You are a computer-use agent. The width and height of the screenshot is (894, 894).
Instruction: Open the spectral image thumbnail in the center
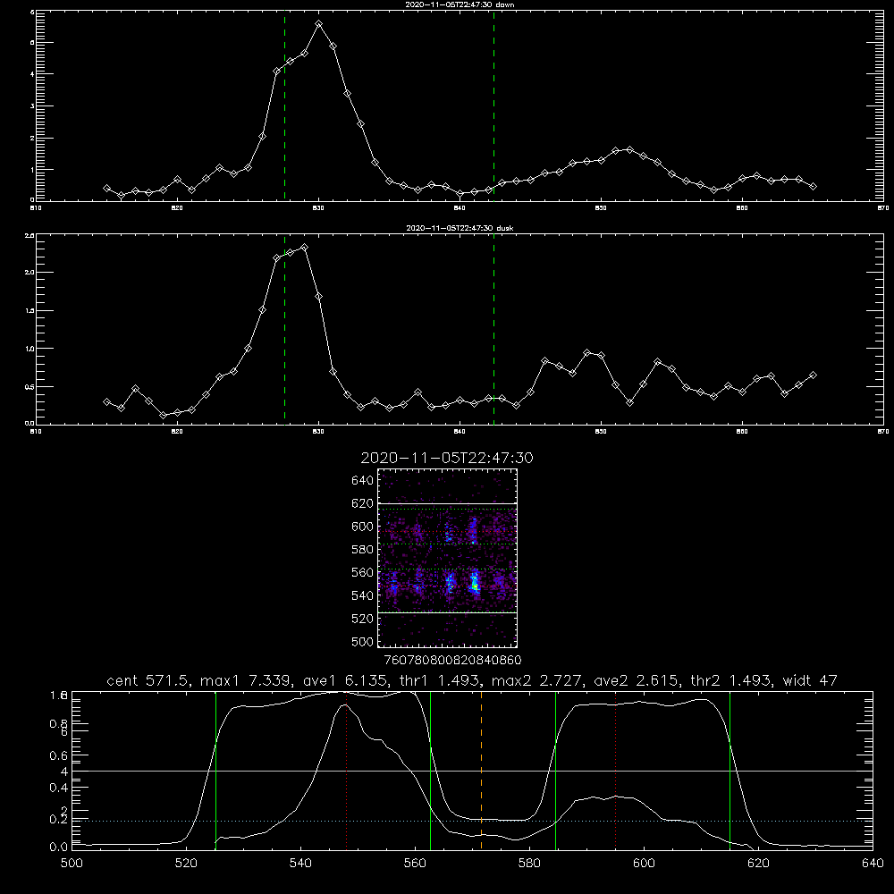(x=448, y=558)
